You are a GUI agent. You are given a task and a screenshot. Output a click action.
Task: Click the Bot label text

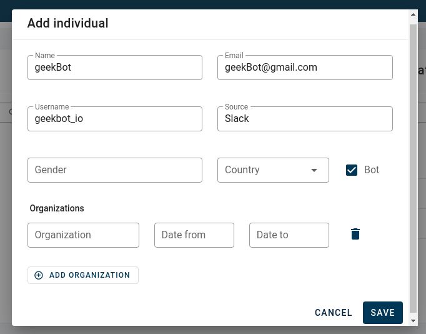coord(372,170)
